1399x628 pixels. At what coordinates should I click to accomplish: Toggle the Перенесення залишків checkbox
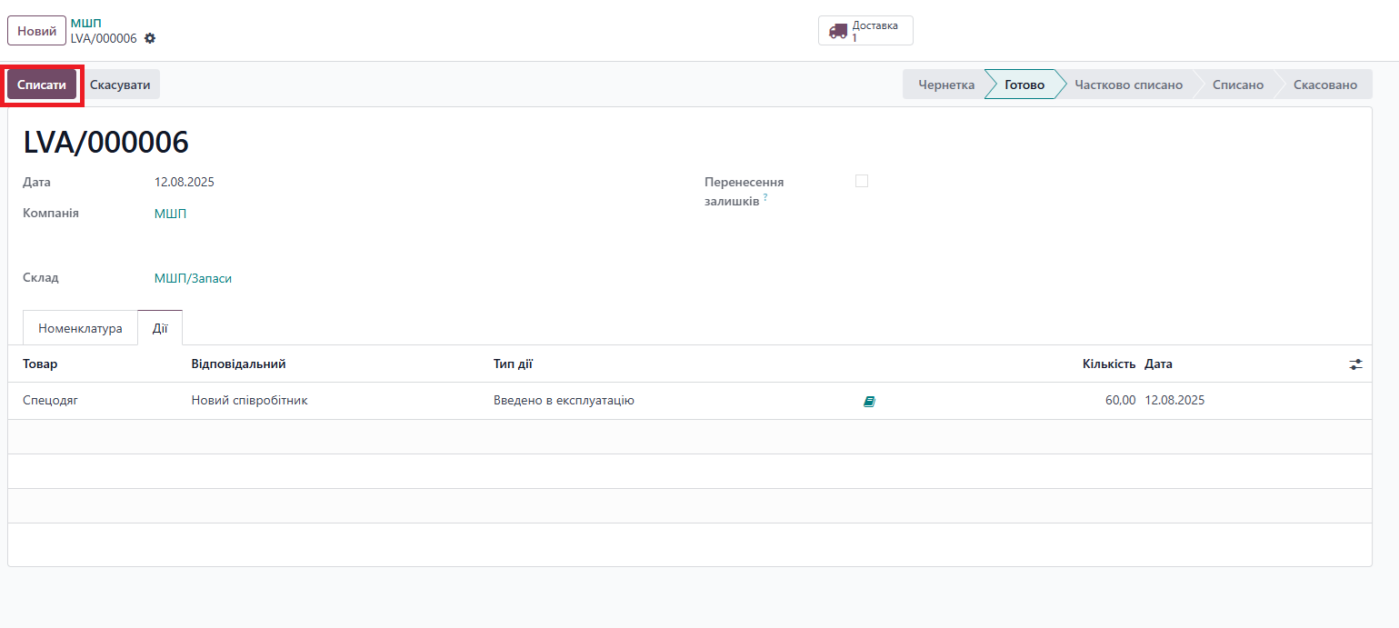click(x=862, y=181)
